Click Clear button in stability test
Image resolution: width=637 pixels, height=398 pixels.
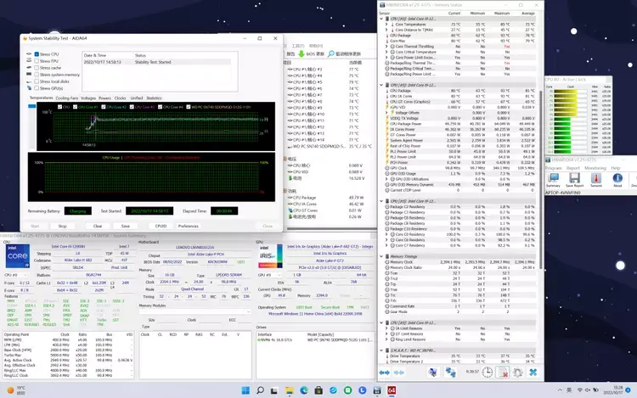pos(98,226)
